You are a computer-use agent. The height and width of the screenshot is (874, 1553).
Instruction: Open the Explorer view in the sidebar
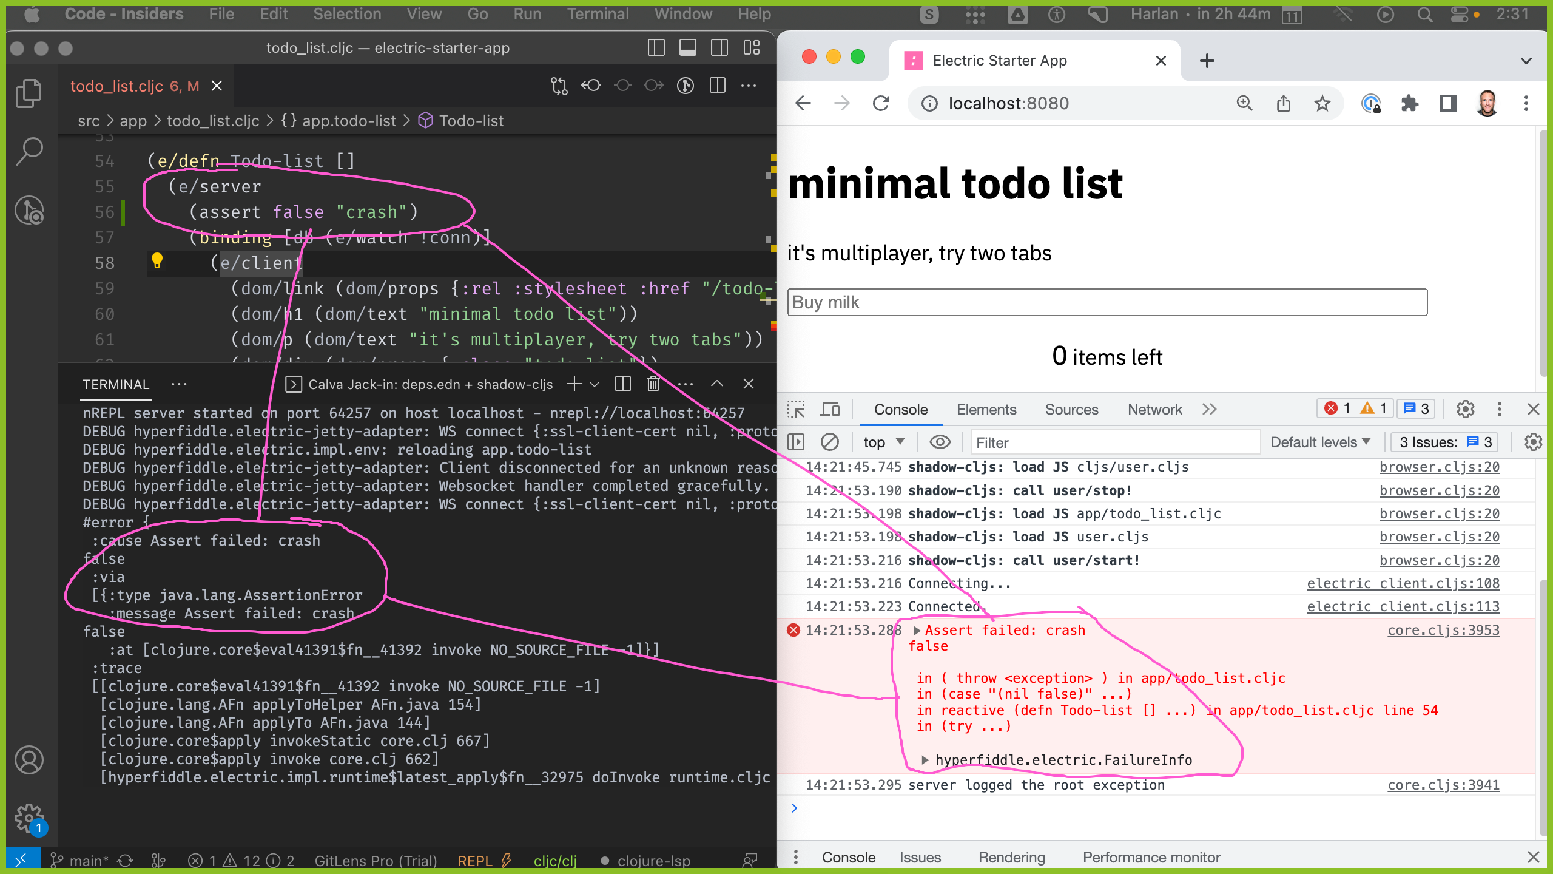29,93
